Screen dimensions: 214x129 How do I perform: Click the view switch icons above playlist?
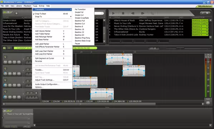click(205, 13)
